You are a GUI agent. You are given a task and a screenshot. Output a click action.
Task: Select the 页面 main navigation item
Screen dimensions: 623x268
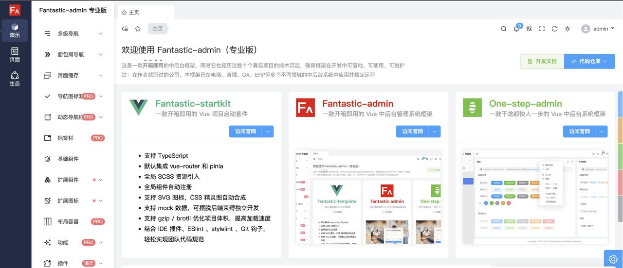coord(15,54)
